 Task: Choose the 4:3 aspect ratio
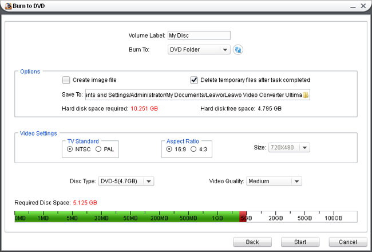click(x=193, y=149)
